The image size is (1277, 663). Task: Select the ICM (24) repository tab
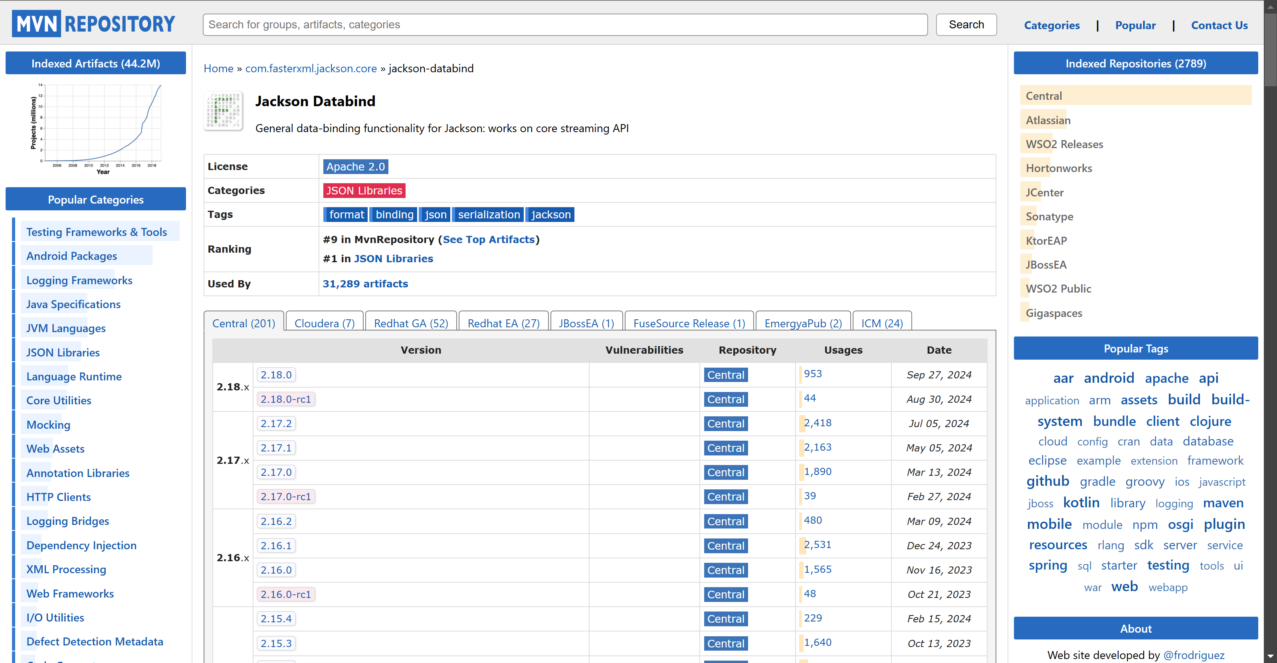[881, 323]
